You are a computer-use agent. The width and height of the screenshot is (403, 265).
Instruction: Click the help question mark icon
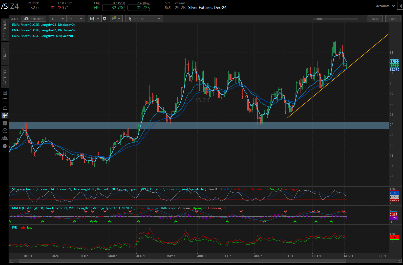[x=5, y=146]
